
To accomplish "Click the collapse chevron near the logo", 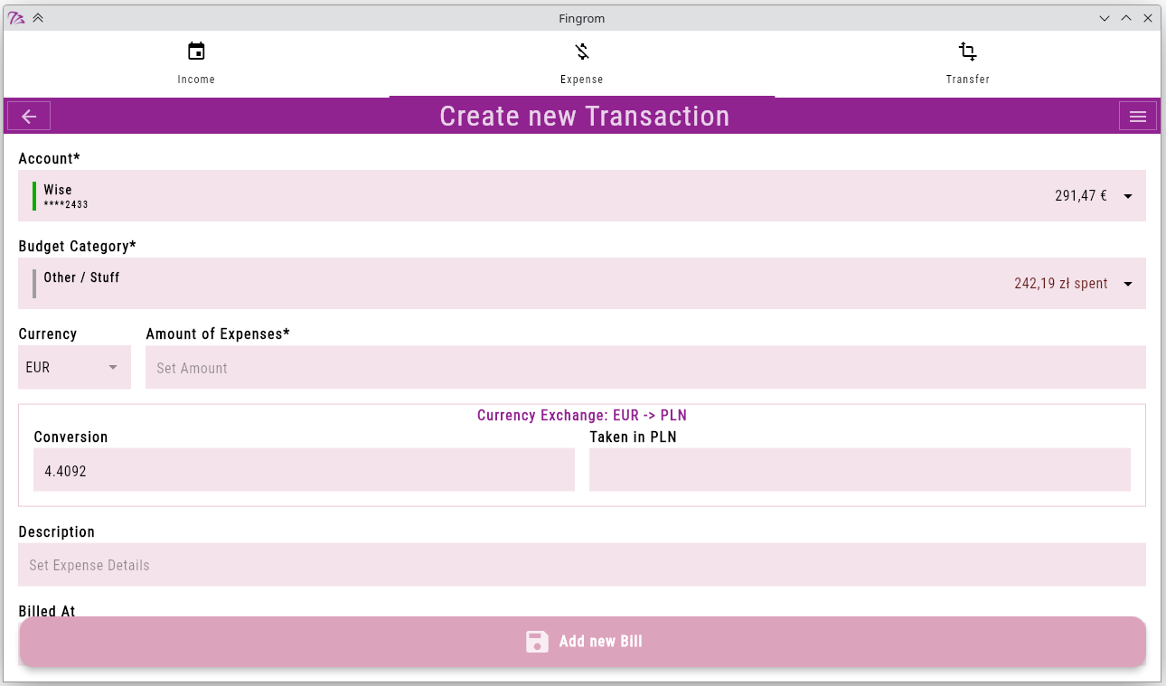I will click(37, 16).
